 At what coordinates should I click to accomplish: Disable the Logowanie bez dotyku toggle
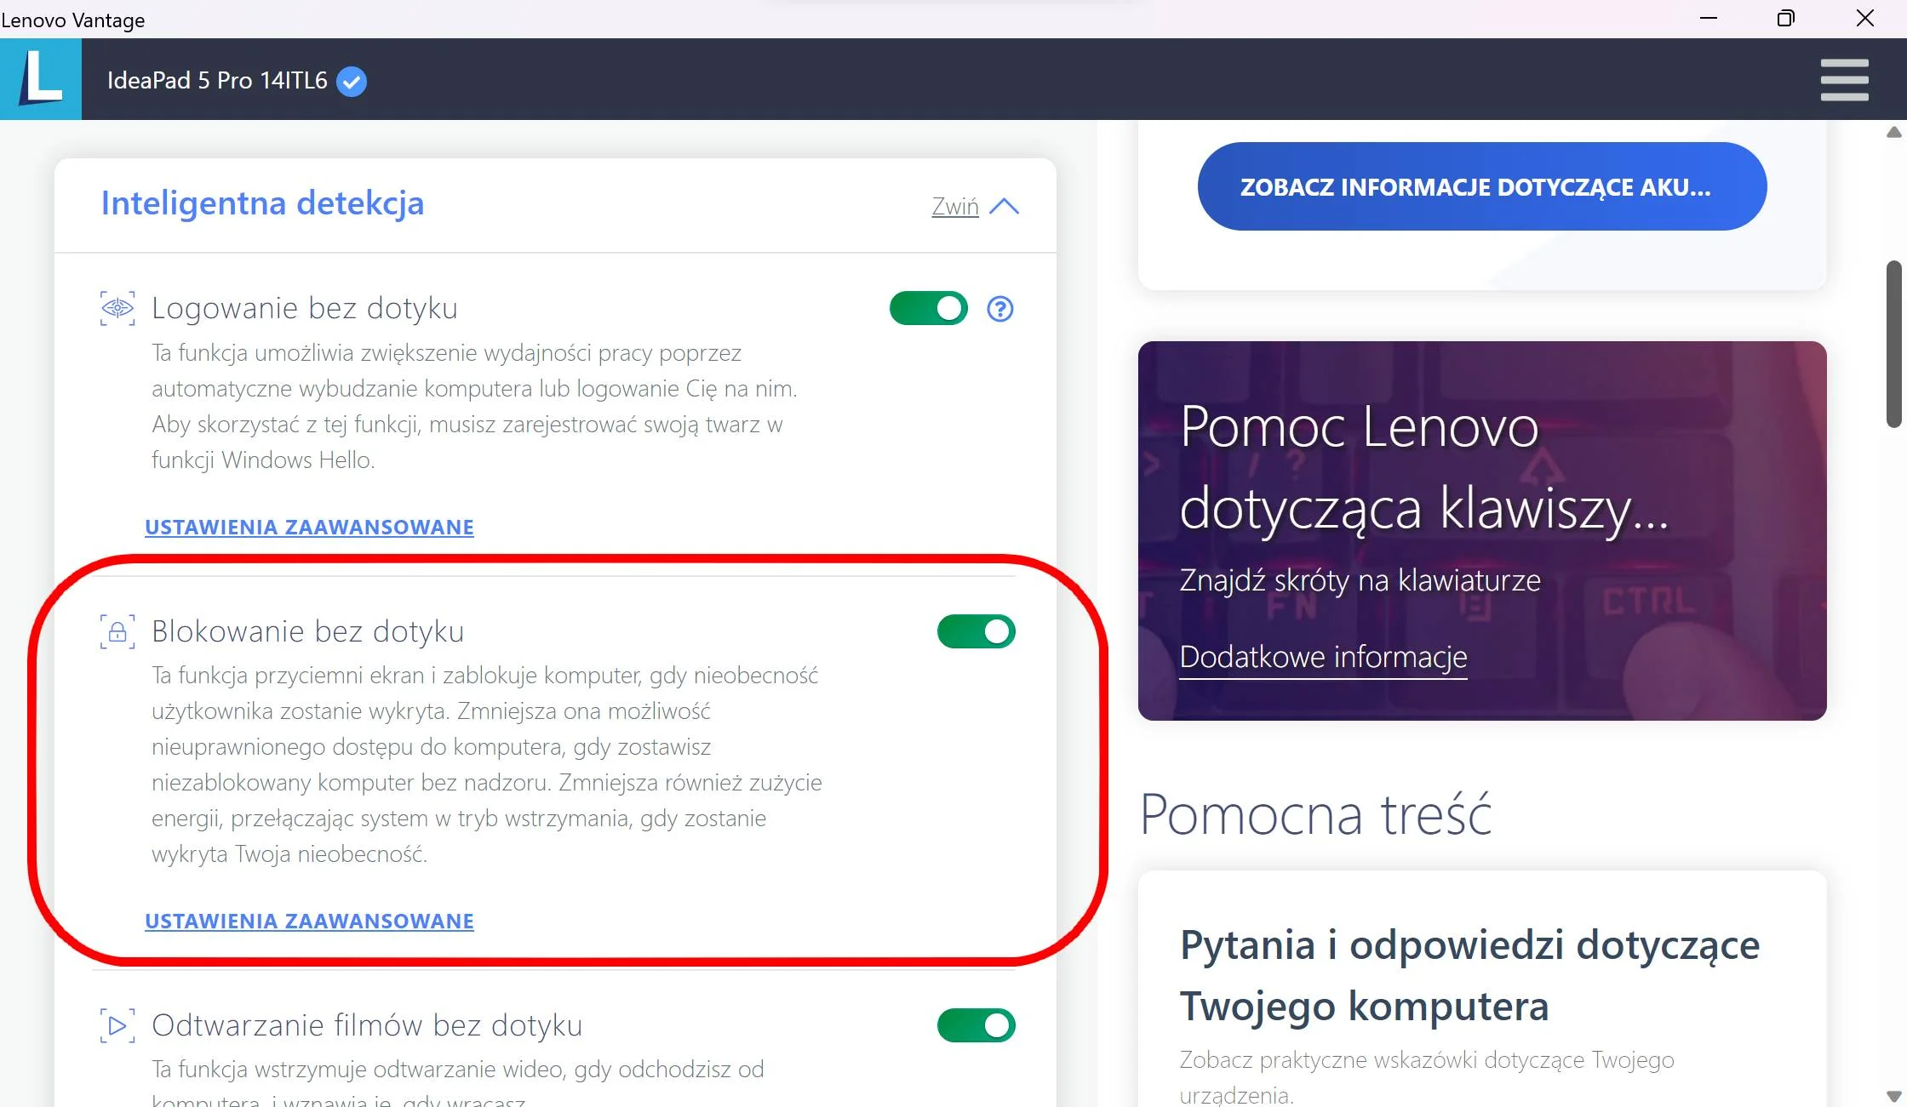tap(929, 308)
